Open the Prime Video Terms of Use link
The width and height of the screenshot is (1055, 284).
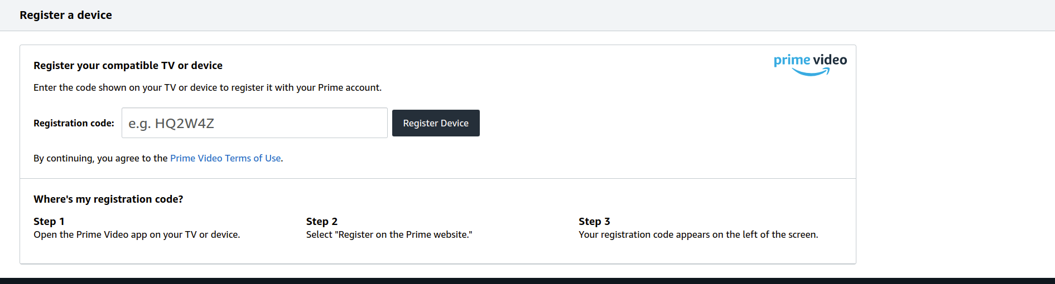(x=225, y=158)
